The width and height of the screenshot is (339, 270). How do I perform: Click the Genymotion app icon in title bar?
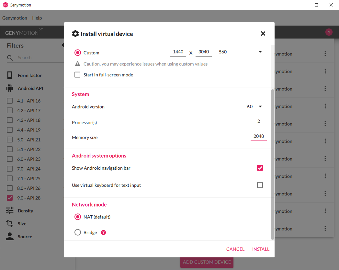tap(6, 5)
